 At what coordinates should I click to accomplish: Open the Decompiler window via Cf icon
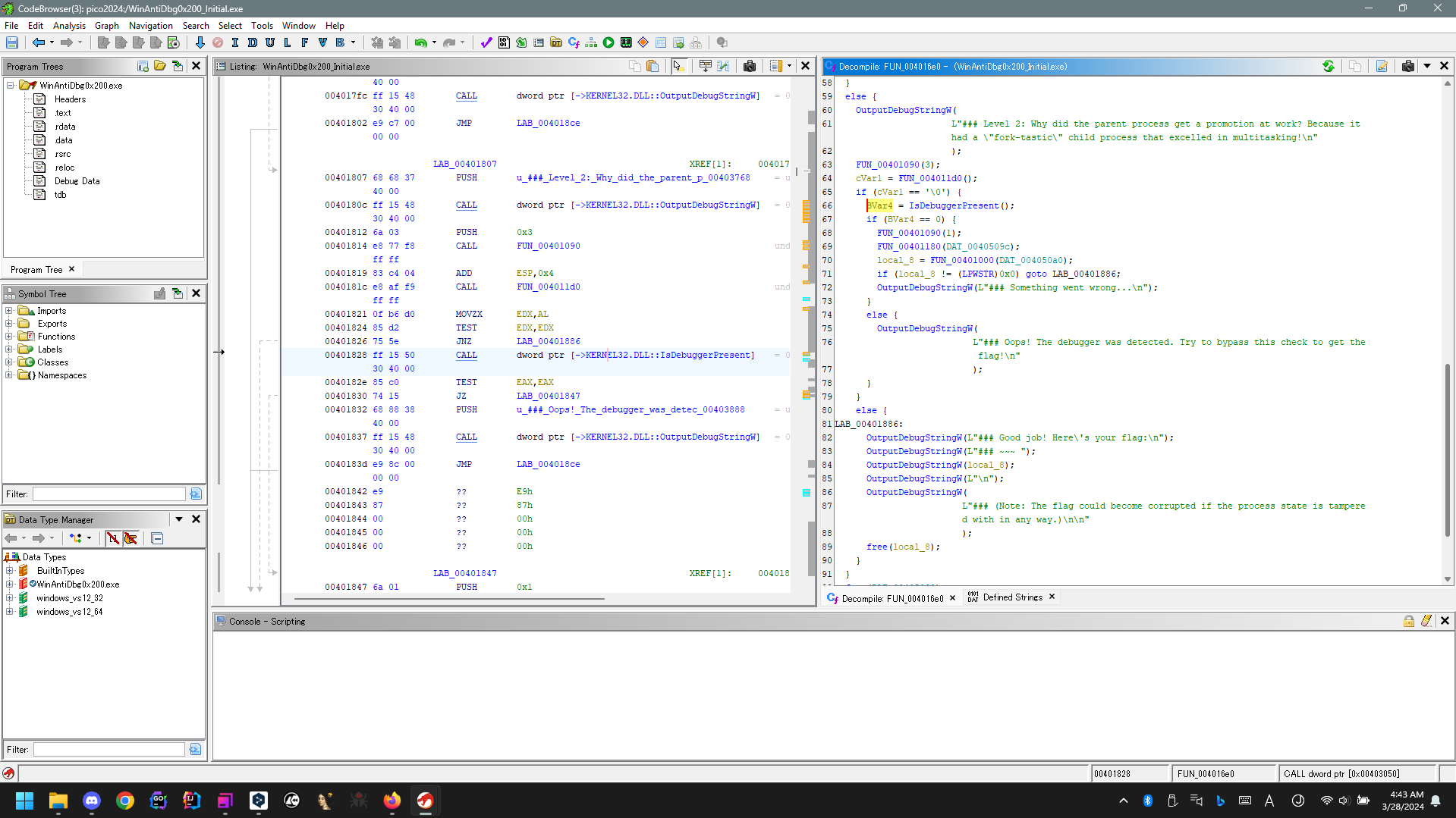tap(574, 42)
